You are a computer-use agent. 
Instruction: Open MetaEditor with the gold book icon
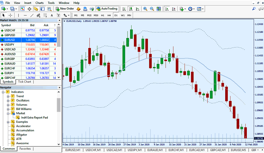pyautogui.click(x=78, y=9)
